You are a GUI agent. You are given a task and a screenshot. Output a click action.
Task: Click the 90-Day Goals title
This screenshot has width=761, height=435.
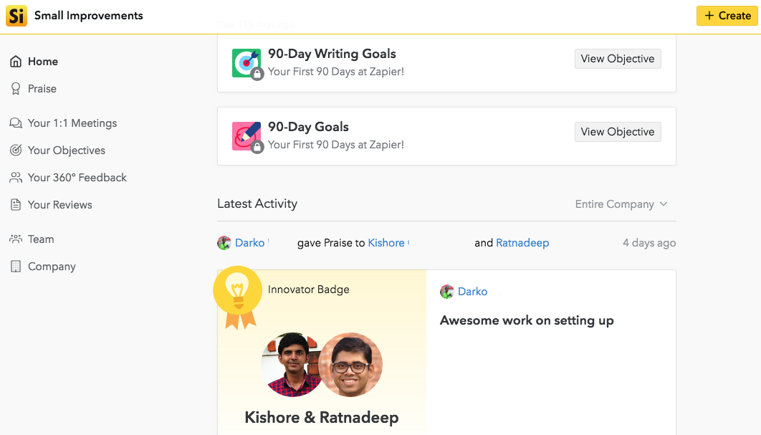click(x=308, y=127)
